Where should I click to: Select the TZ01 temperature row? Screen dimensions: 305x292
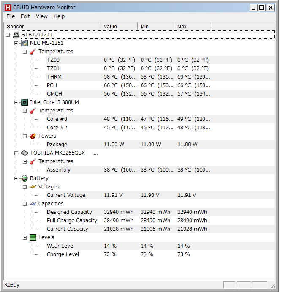point(160,68)
